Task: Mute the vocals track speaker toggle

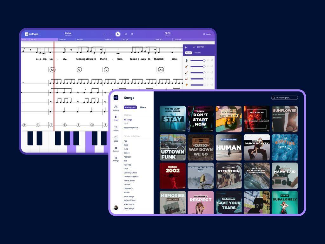Action: (212, 60)
